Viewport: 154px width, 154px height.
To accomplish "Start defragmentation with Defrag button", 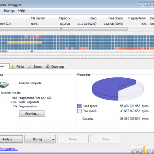I will [38, 139].
